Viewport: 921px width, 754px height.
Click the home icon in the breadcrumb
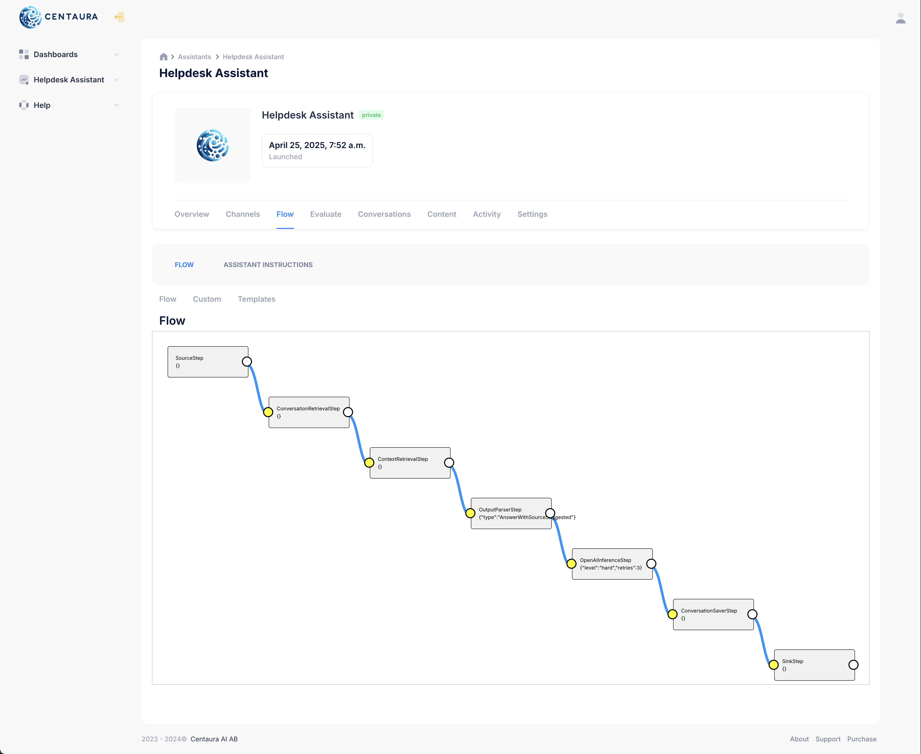[x=163, y=56]
